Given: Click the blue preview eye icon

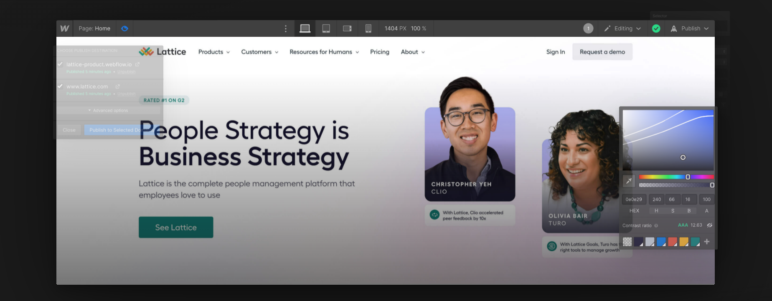Looking at the screenshot, I should 124,28.
